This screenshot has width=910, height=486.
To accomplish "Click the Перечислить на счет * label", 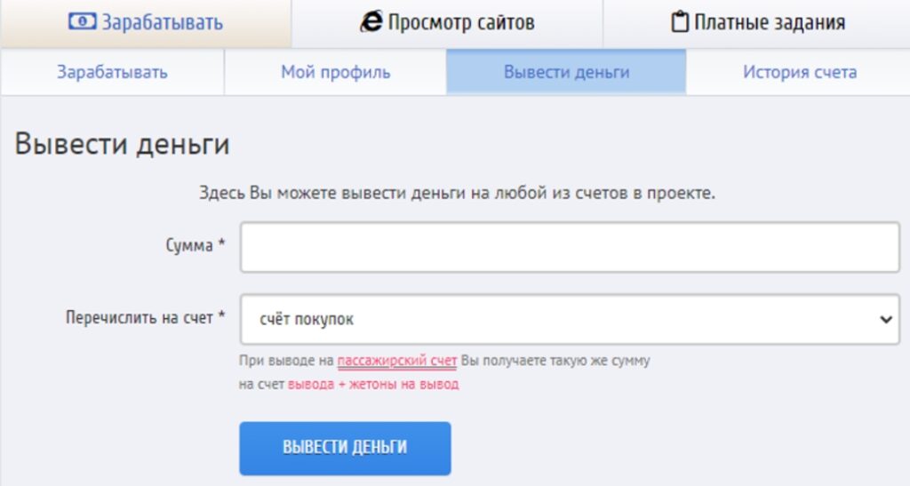I will coord(145,317).
